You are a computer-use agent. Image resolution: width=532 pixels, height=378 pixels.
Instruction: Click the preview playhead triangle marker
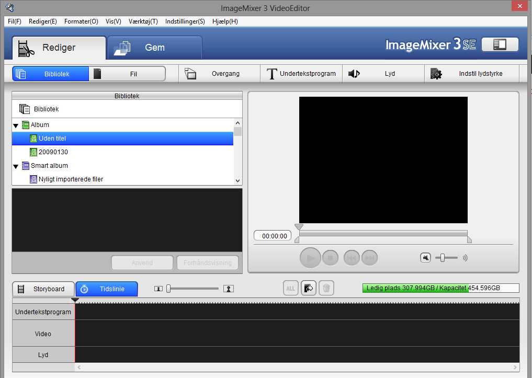299,226
